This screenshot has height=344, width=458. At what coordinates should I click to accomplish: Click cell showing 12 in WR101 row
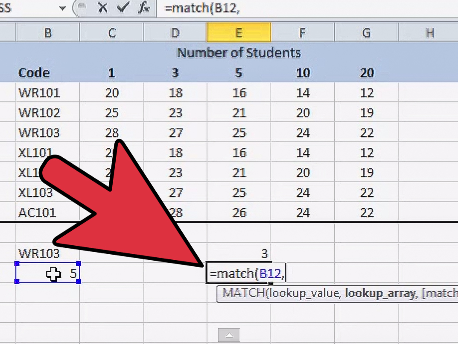coord(366,93)
